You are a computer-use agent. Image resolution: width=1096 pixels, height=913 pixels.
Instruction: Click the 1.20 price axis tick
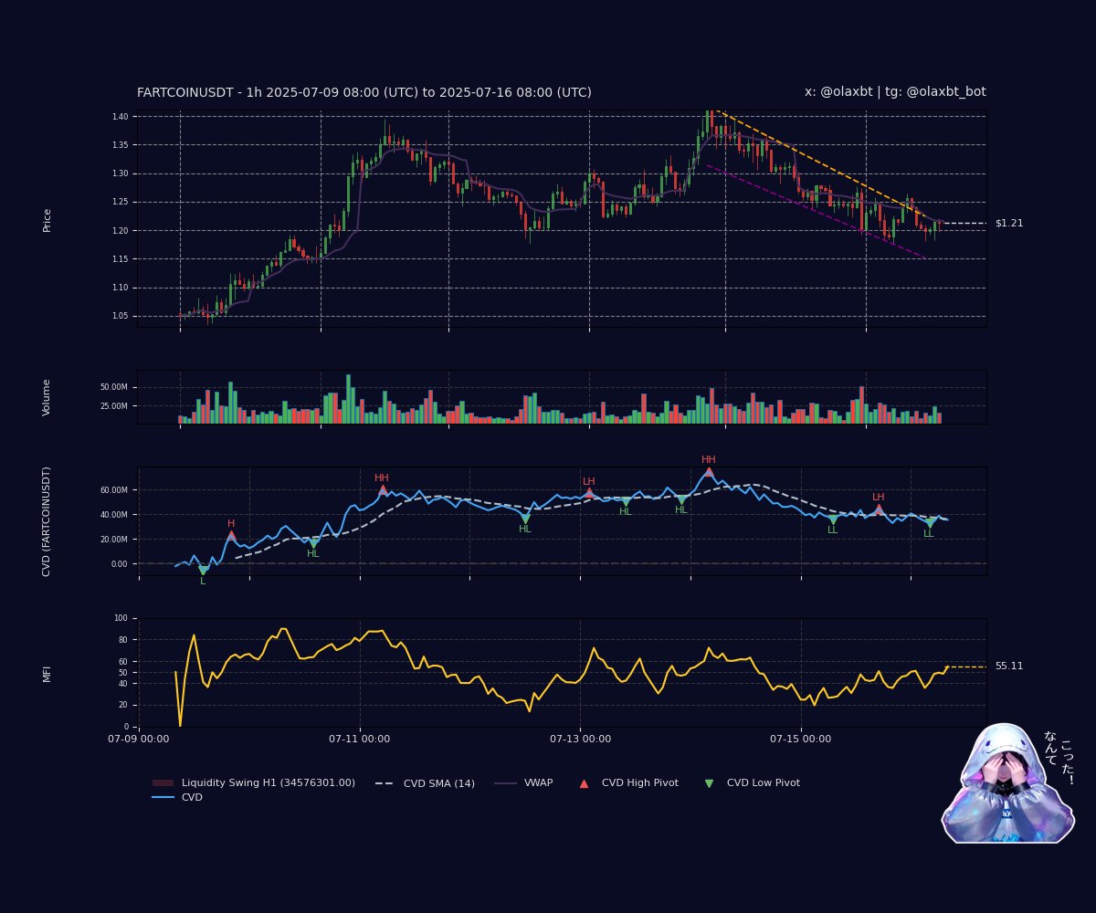121,231
